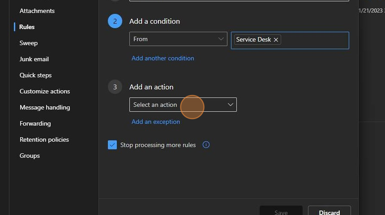Image resolution: width=385 pixels, height=215 pixels.
Task: Click the info icon beside Stop processing
Action: click(206, 145)
